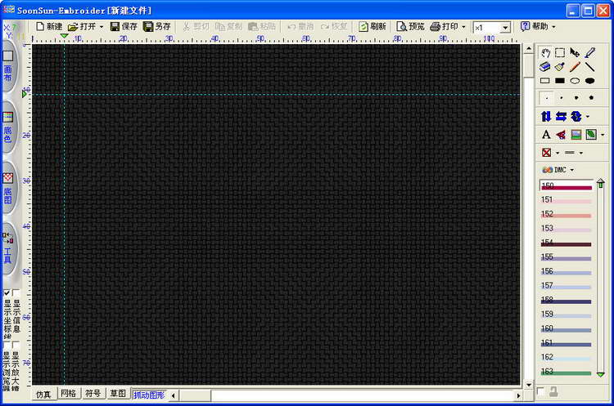Switch to the 符号 view tab
Viewport: 614px width, 406px height.
tap(93, 394)
